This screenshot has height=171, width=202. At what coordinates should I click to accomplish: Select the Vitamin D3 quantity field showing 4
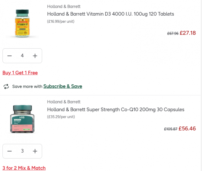coord(22,56)
